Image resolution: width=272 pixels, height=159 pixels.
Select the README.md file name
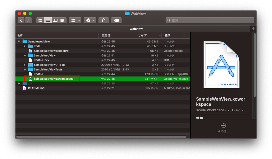coord(36,88)
